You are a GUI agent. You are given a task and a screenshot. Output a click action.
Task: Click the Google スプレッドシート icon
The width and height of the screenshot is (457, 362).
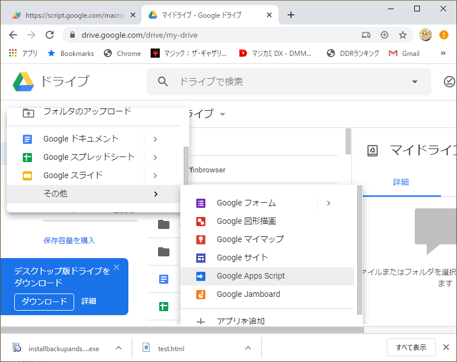point(27,158)
